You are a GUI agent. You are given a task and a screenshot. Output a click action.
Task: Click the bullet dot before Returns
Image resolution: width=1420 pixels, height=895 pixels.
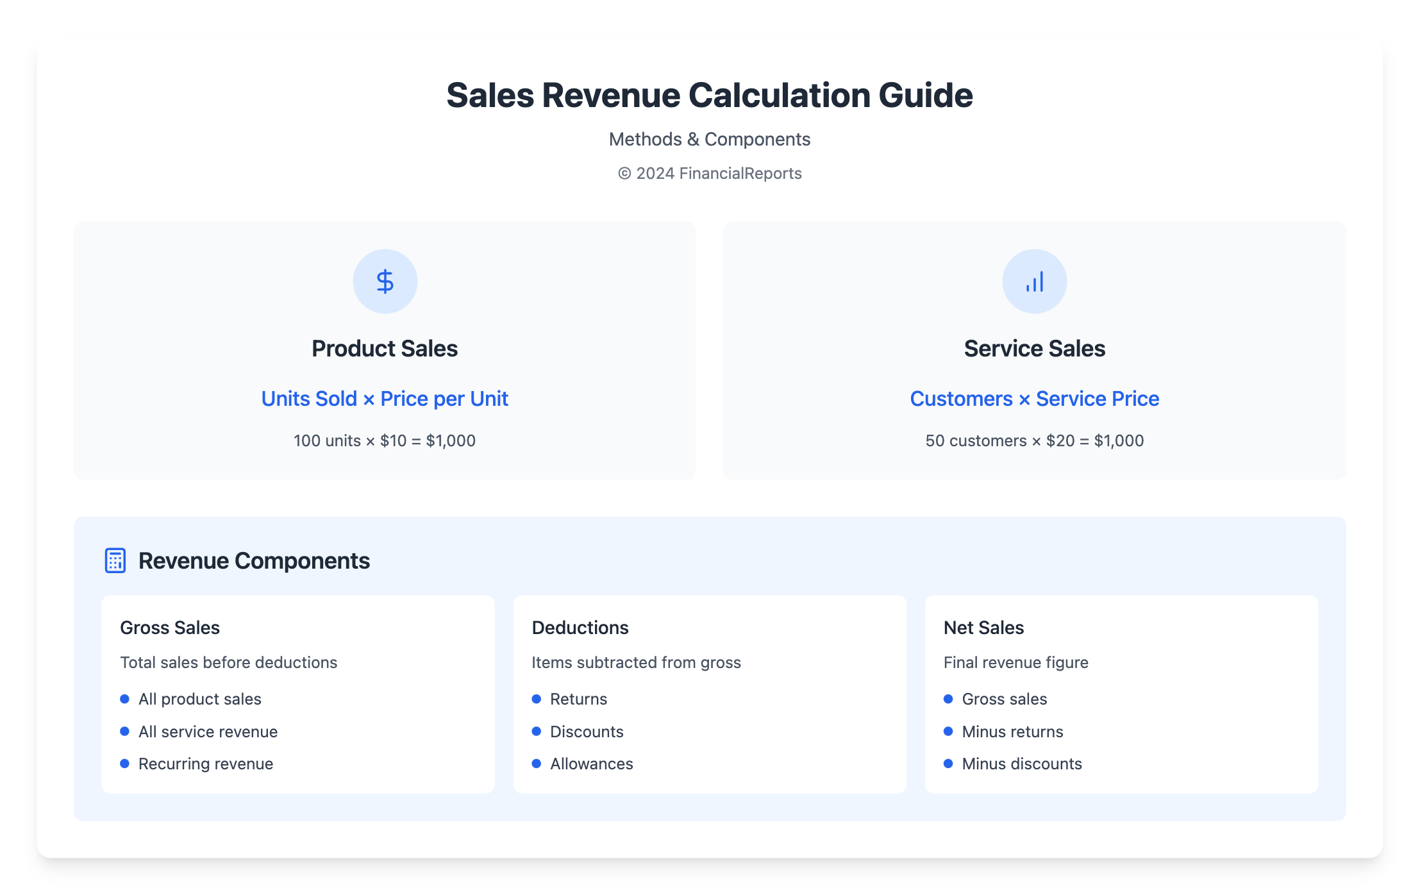[x=537, y=699]
